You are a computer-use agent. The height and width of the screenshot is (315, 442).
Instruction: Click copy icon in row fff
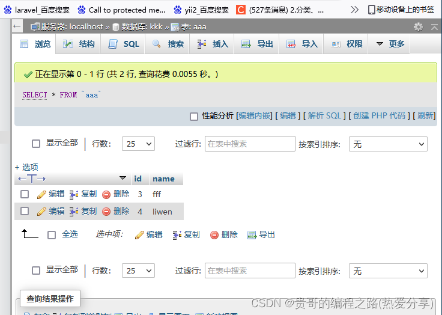click(74, 195)
